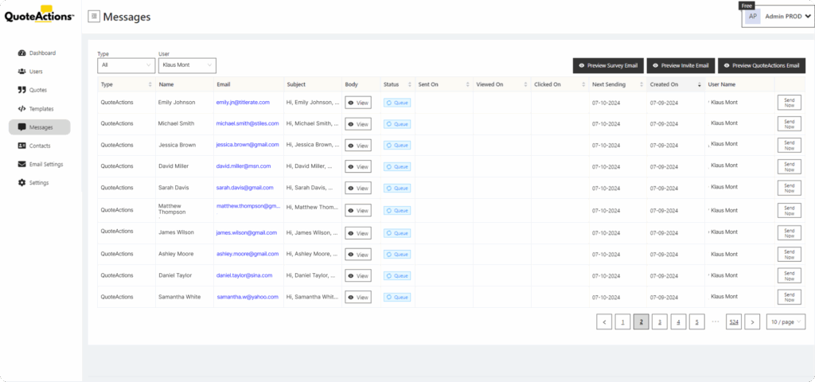Open the Type filter dropdown
Screen dimensions: 815x382
(x=126, y=65)
